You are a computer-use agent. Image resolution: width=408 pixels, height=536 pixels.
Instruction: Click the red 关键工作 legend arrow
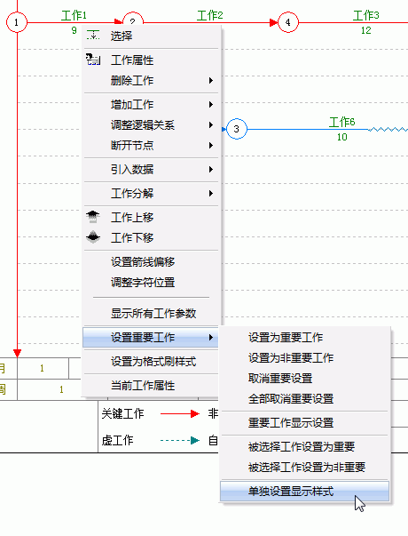pos(180,413)
